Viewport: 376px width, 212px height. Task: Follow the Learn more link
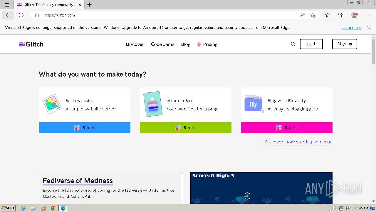pyautogui.click(x=351, y=28)
